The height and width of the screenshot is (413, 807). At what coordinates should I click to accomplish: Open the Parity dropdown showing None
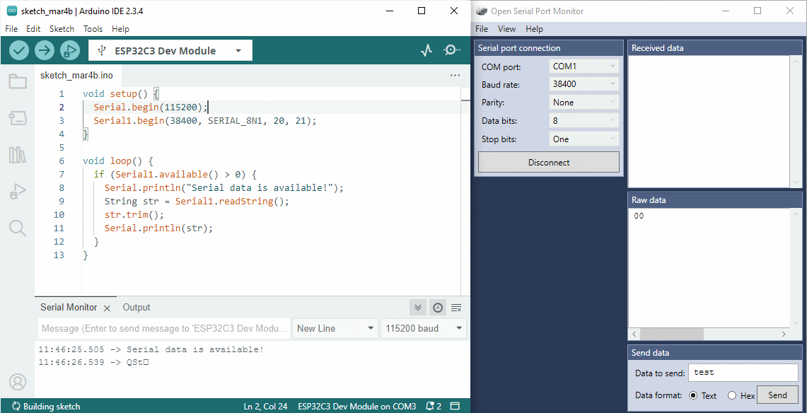[x=584, y=103]
